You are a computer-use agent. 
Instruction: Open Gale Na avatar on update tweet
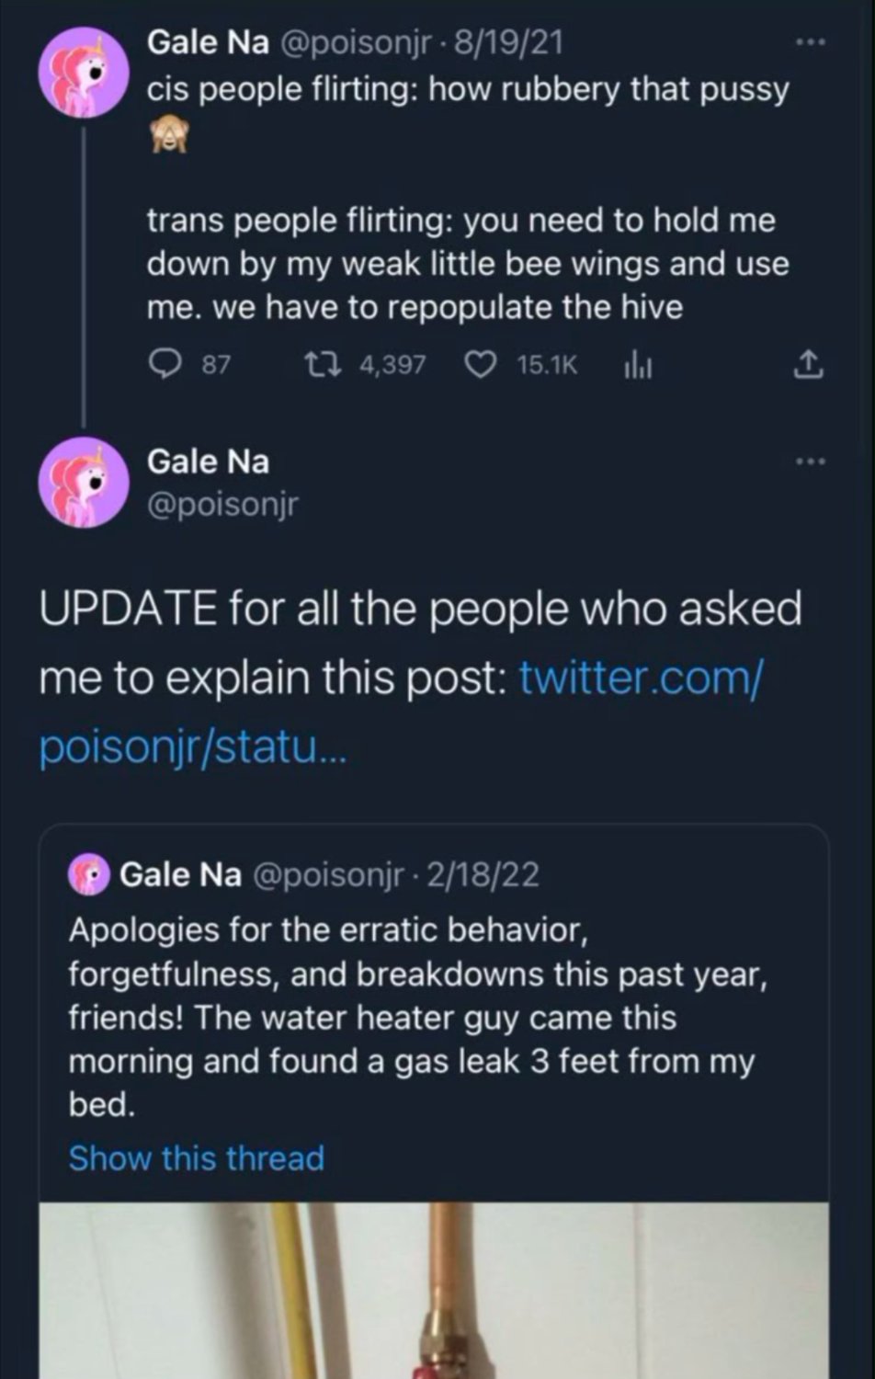(84, 483)
